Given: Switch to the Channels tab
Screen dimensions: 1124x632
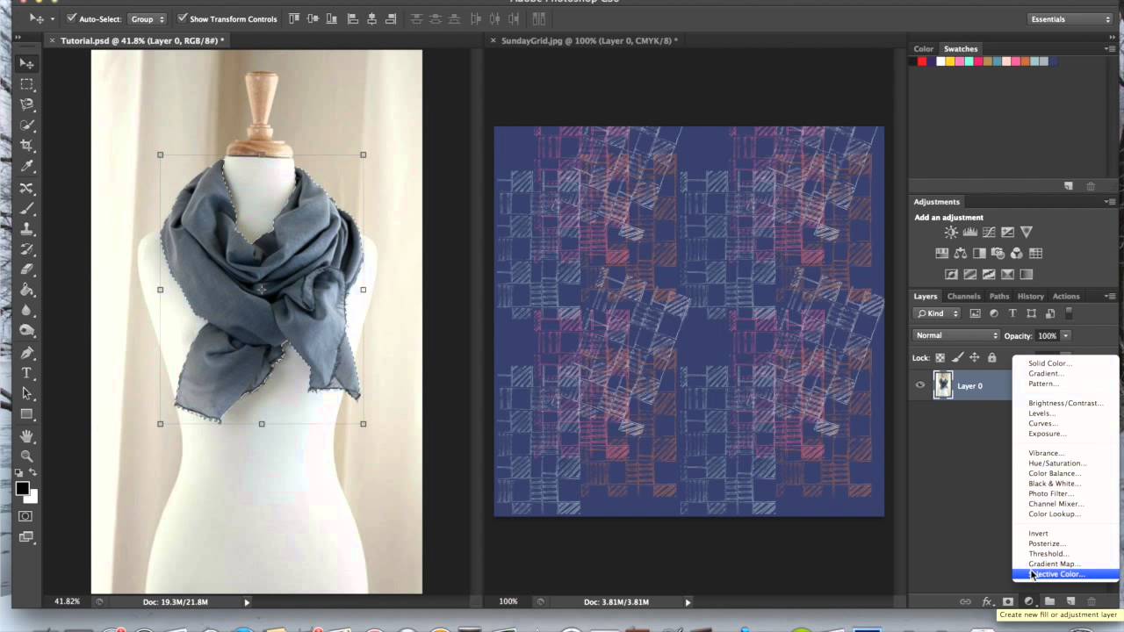Looking at the screenshot, I should (x=963, y=296).
